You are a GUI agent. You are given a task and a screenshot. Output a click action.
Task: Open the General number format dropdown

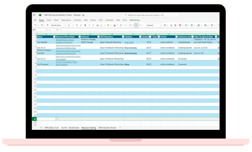(160, 25)
